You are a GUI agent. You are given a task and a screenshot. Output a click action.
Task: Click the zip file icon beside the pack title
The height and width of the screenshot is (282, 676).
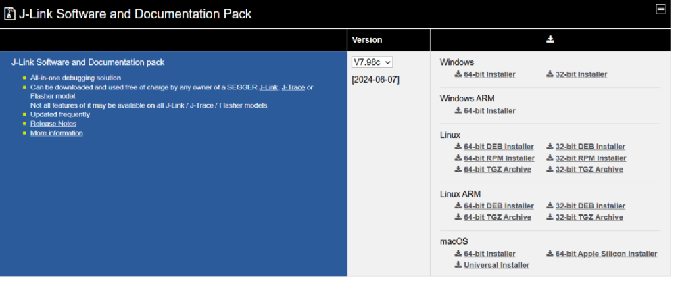[x=9, y=14]
